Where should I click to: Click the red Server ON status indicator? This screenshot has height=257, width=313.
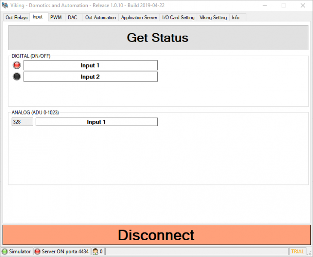click(x=37, y=251)
